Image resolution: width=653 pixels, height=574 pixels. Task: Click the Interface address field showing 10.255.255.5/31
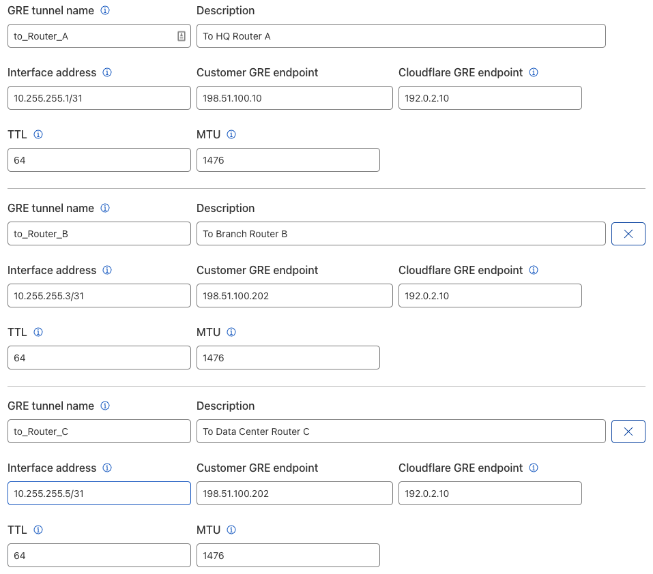tap(99, 493)
